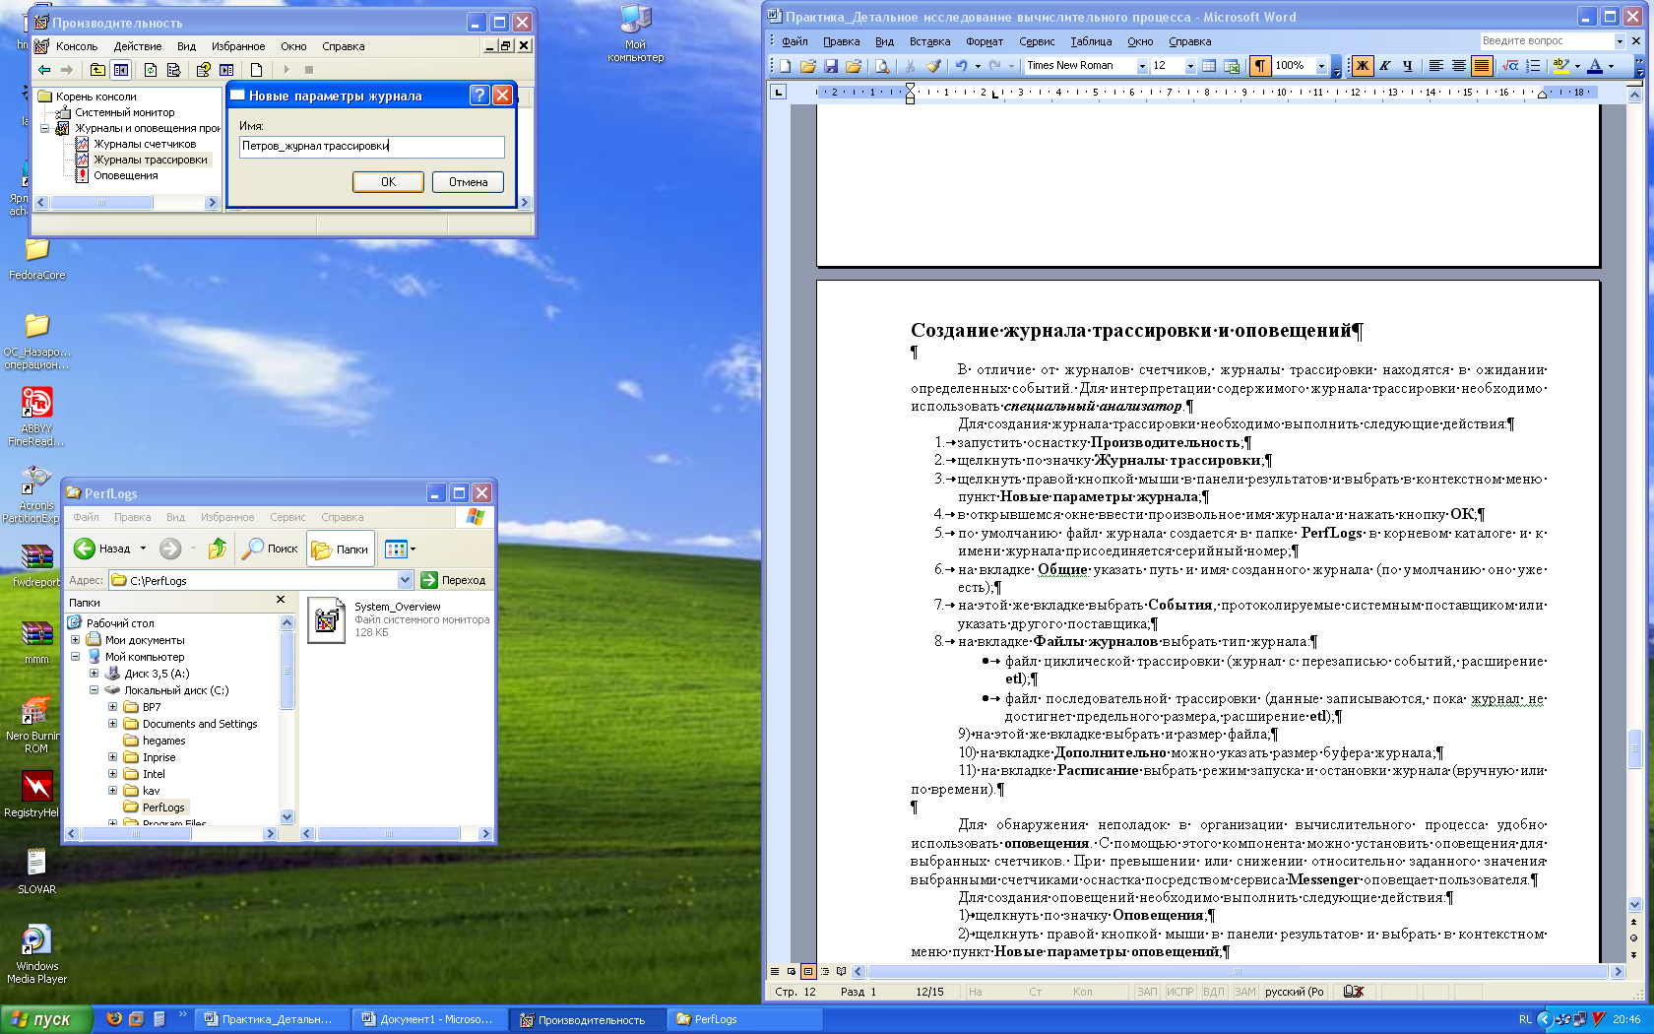
Task: Toggle Italic (К) formatting
Action: point(1385,66)
